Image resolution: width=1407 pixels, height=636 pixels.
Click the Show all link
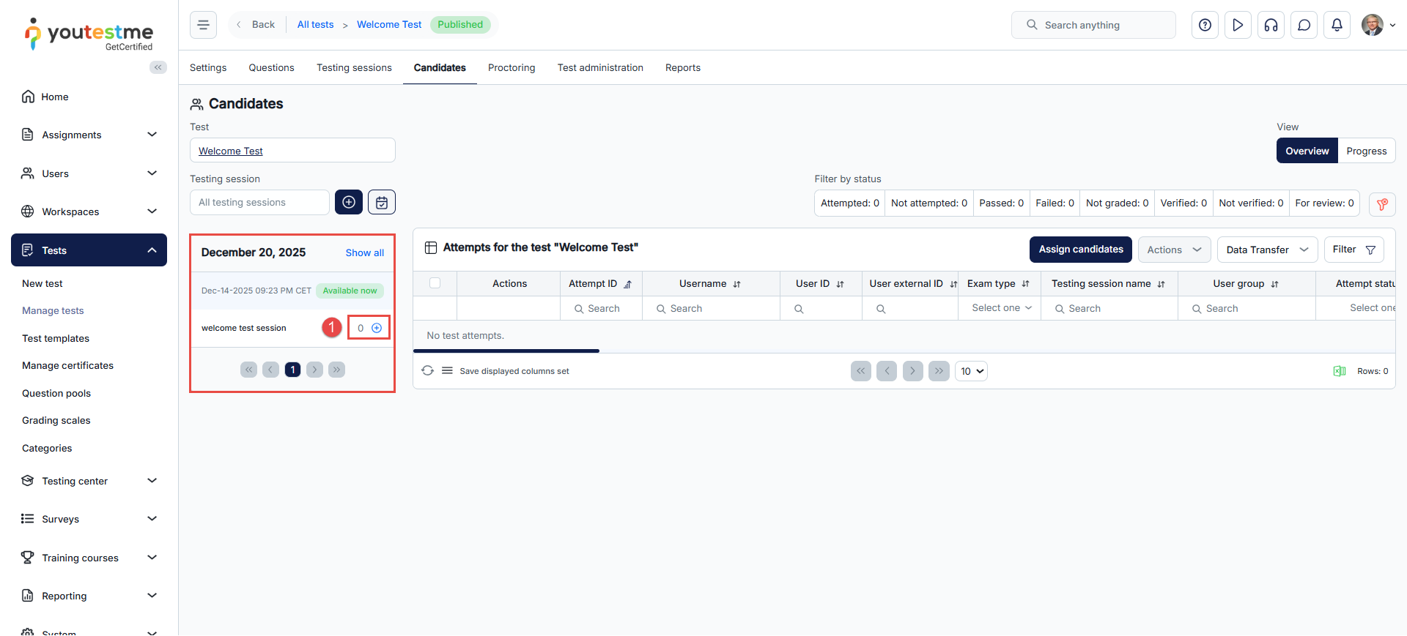[364, 252]
